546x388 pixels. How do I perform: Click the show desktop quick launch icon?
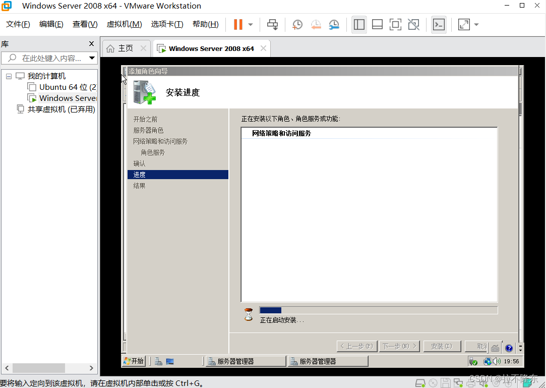coord(170,361)
